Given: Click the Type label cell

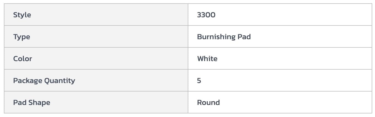Looking at the screenshot, I should [x=22, y=37].
